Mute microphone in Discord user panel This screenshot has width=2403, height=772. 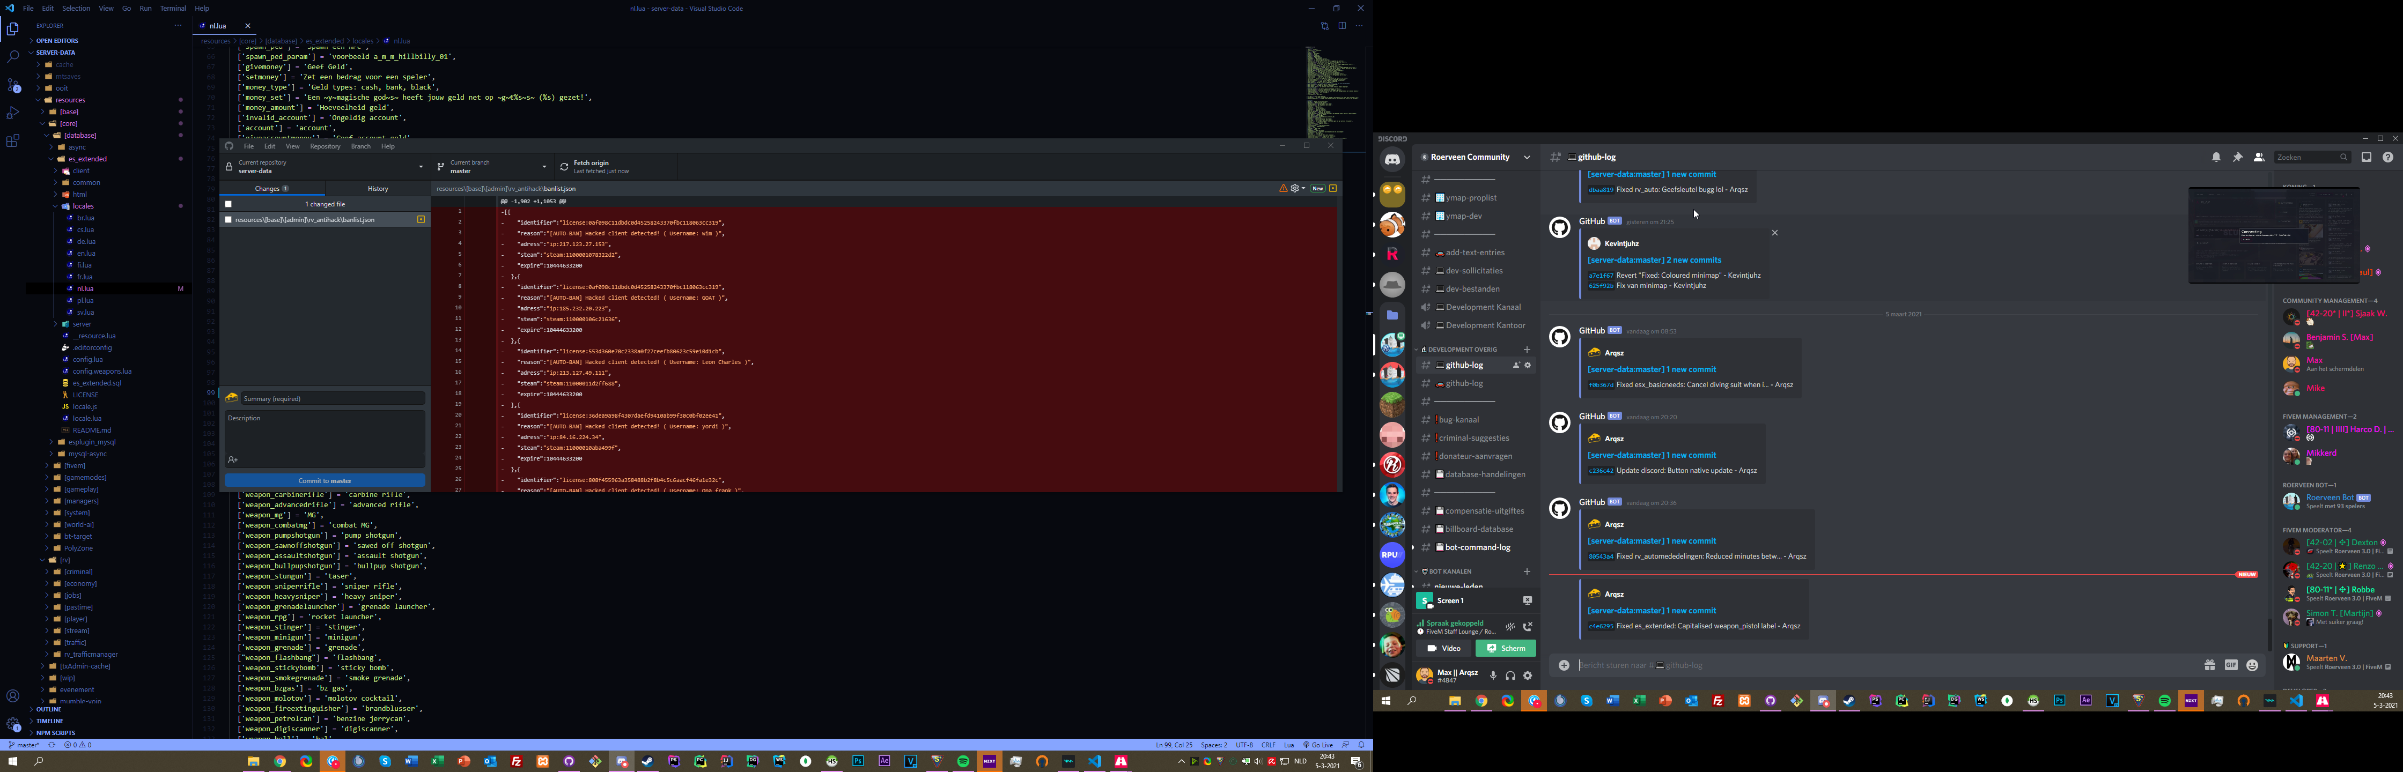tap(1493, 676)
